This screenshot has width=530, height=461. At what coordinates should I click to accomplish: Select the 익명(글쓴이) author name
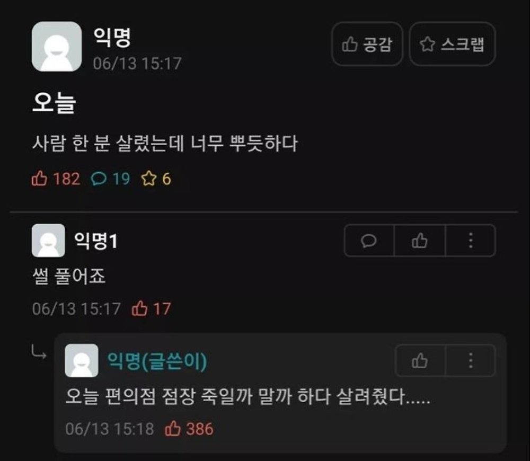pyautogui.click(x=157, y=361)
